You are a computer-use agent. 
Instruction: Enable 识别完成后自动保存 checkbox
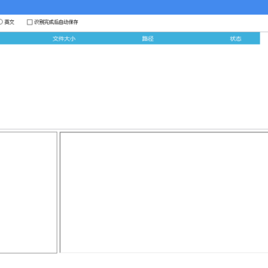(x=30, y=22)
